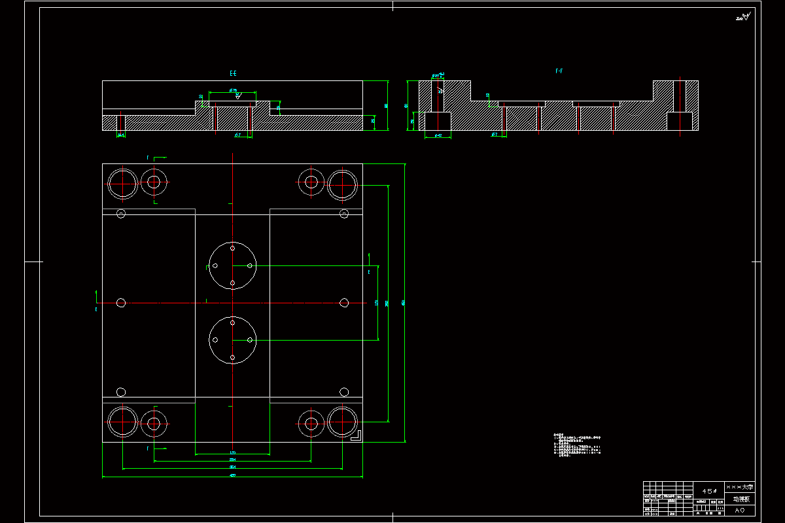Click the ×××大学 cell in title block
Viewport: 785px width, 523px height.
click(x=740, y=487)
